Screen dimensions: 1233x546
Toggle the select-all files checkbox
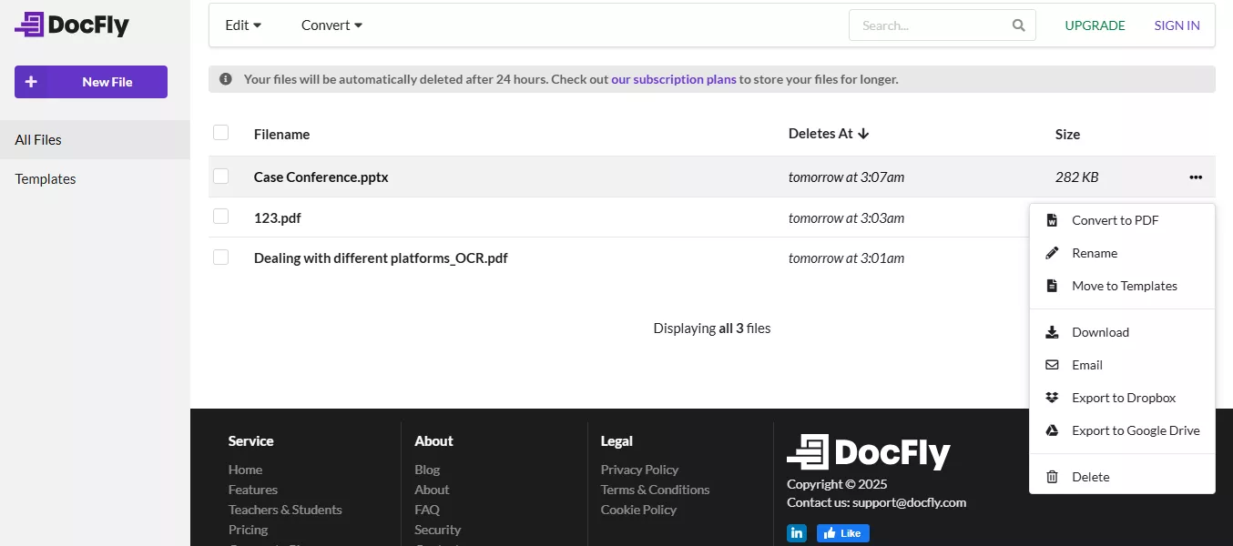click(220, 133)
